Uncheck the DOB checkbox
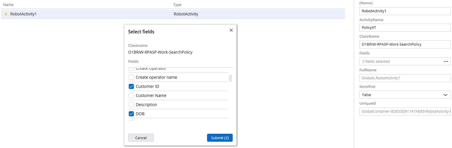Image resolution: width=452 pixels, height=148 pixels. (131, 114)
